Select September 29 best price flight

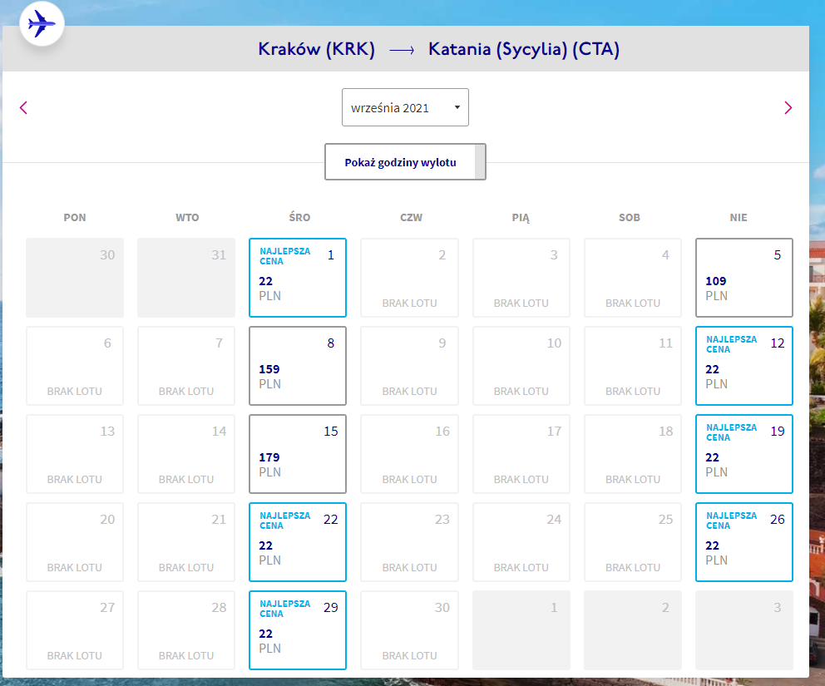click(x=298, y=630)
